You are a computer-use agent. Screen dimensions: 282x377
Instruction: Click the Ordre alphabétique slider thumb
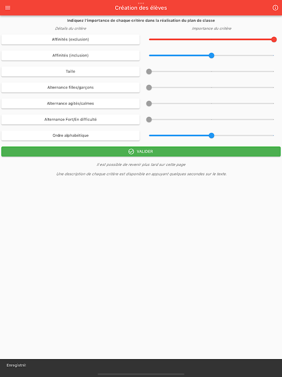pos(211,136)
